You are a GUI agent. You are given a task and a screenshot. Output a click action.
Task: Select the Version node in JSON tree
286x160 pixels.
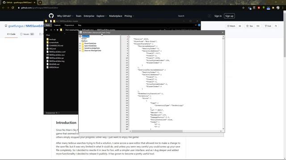tap(84, 39)
